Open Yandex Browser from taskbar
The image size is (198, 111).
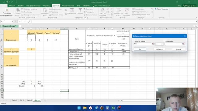click(91, 108)
